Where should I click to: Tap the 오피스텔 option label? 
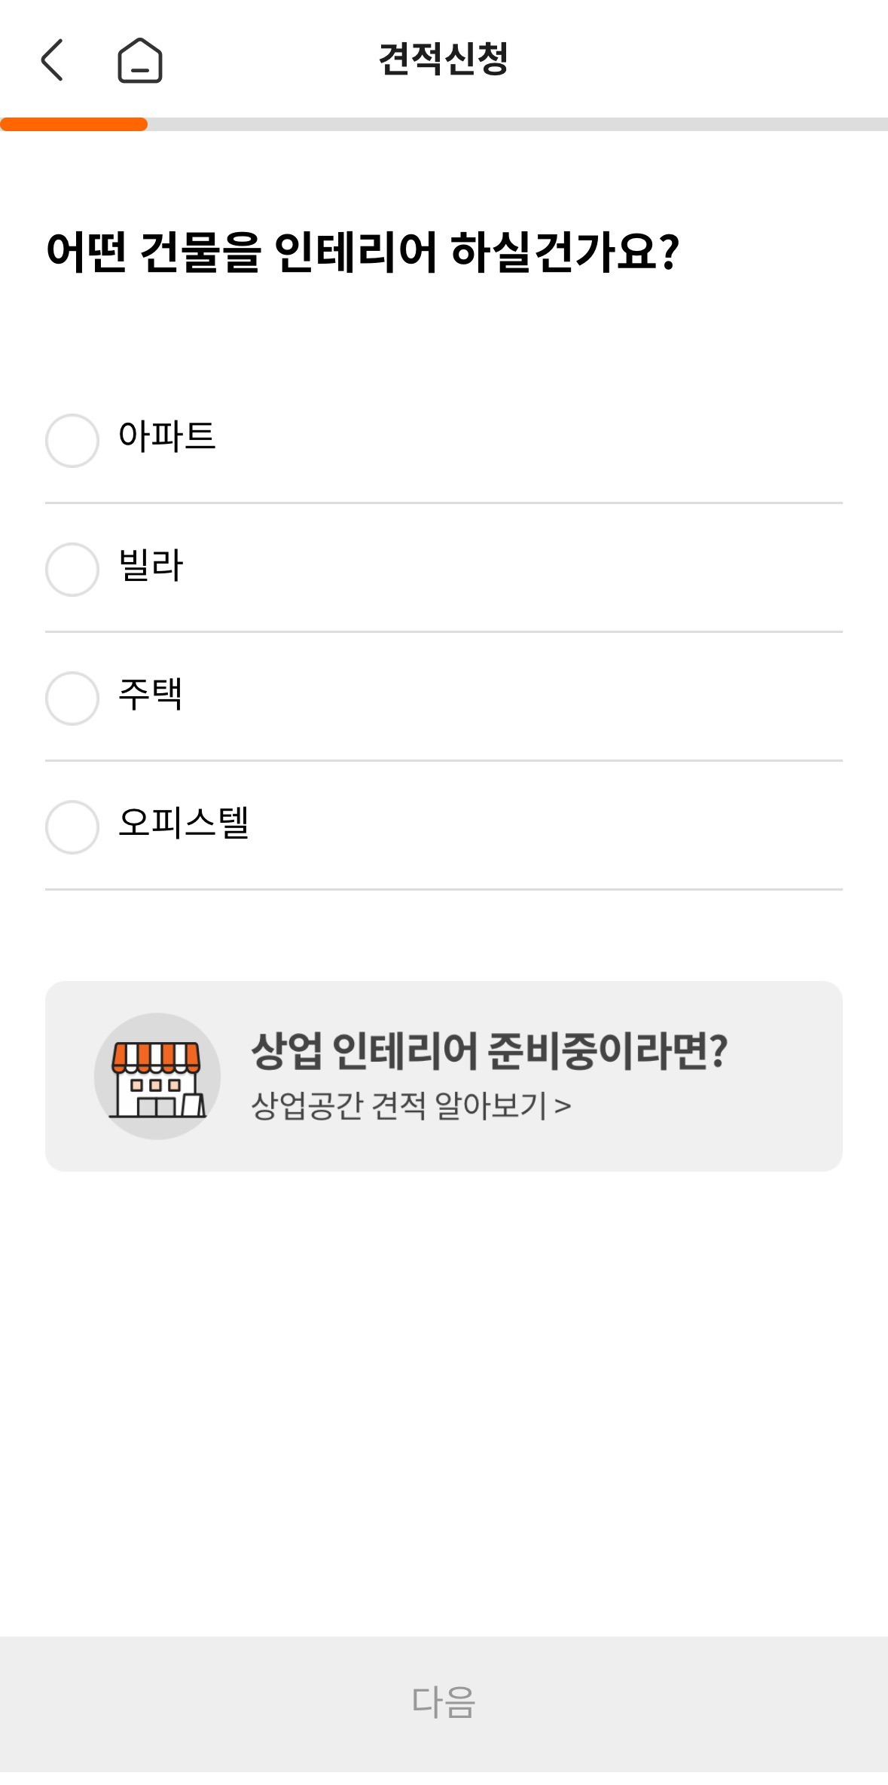184,823
